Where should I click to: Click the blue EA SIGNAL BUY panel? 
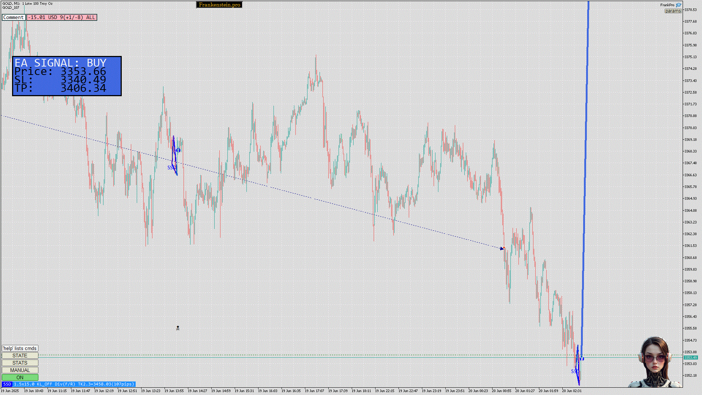click(x=67, y=76)
